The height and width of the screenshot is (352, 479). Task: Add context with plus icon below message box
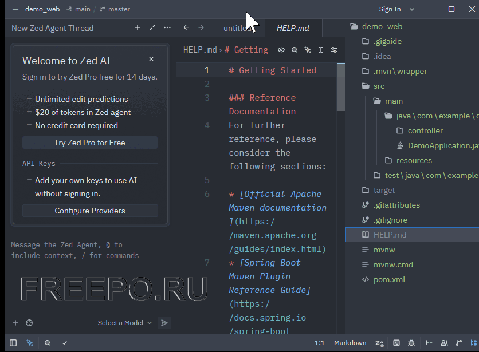[15, 323]
